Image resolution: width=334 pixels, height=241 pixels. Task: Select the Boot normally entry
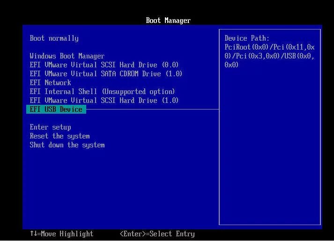(54, 38)
